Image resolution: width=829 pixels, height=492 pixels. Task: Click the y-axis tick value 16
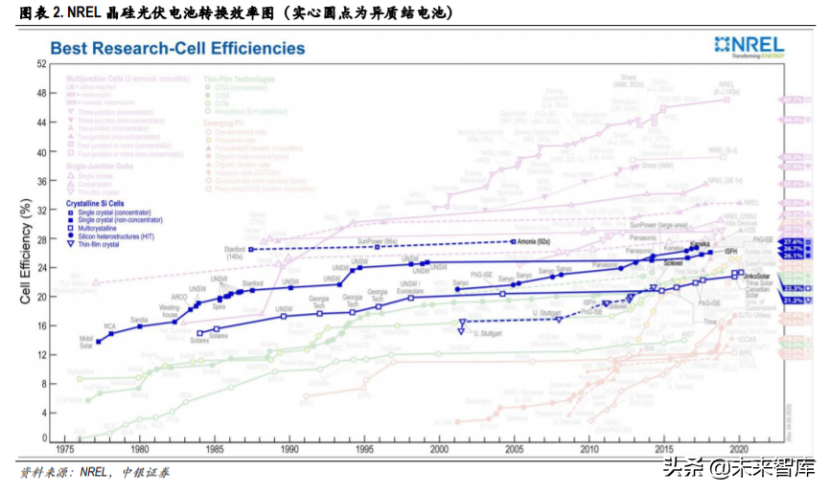(x=41, y=326)
